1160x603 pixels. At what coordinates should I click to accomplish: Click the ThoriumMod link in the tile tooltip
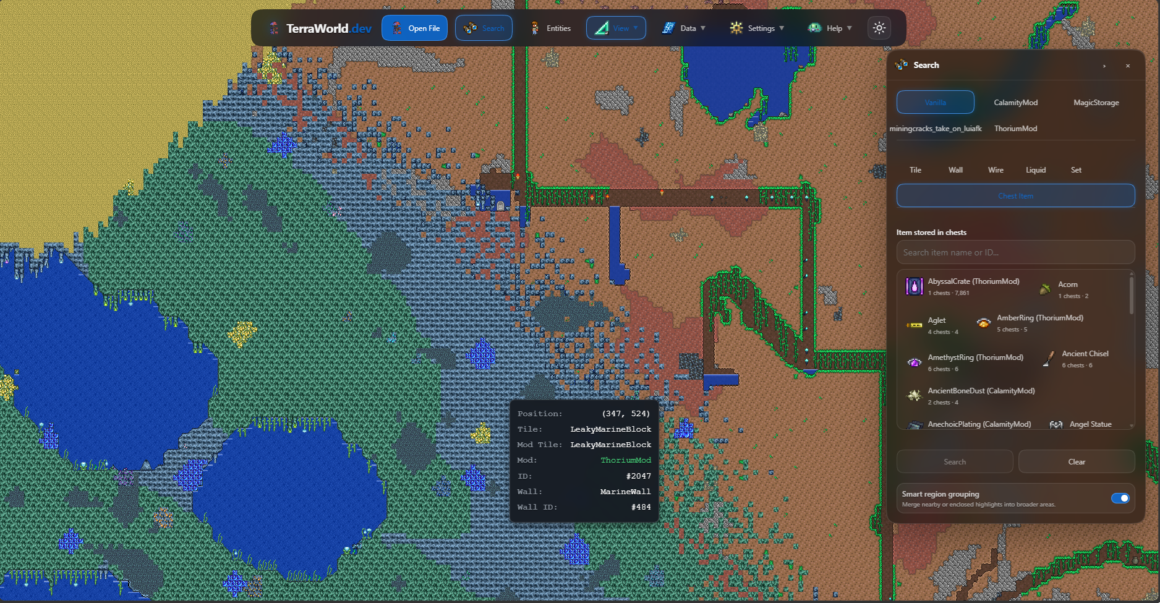coord(626,460)
